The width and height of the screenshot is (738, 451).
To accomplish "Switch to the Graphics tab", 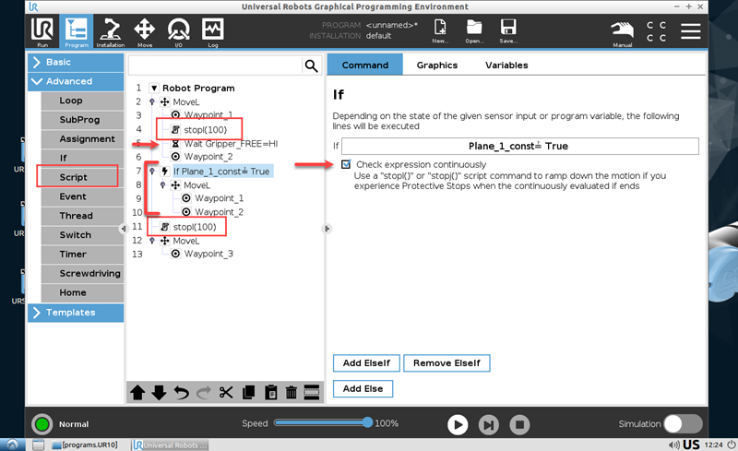I will point(436,65).
